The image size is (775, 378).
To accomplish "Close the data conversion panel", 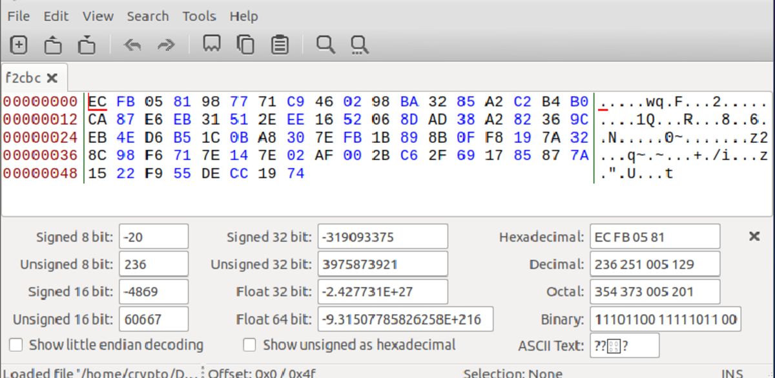I will (754, 236).
